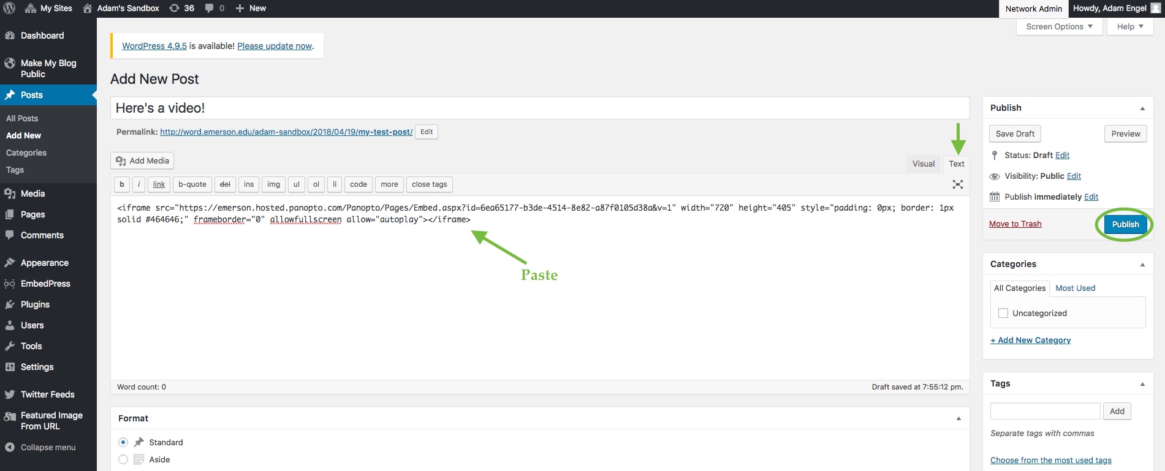1165x471 pixels.
Task: Click the Posts pushpin icon
Action: tap(10, 95)
